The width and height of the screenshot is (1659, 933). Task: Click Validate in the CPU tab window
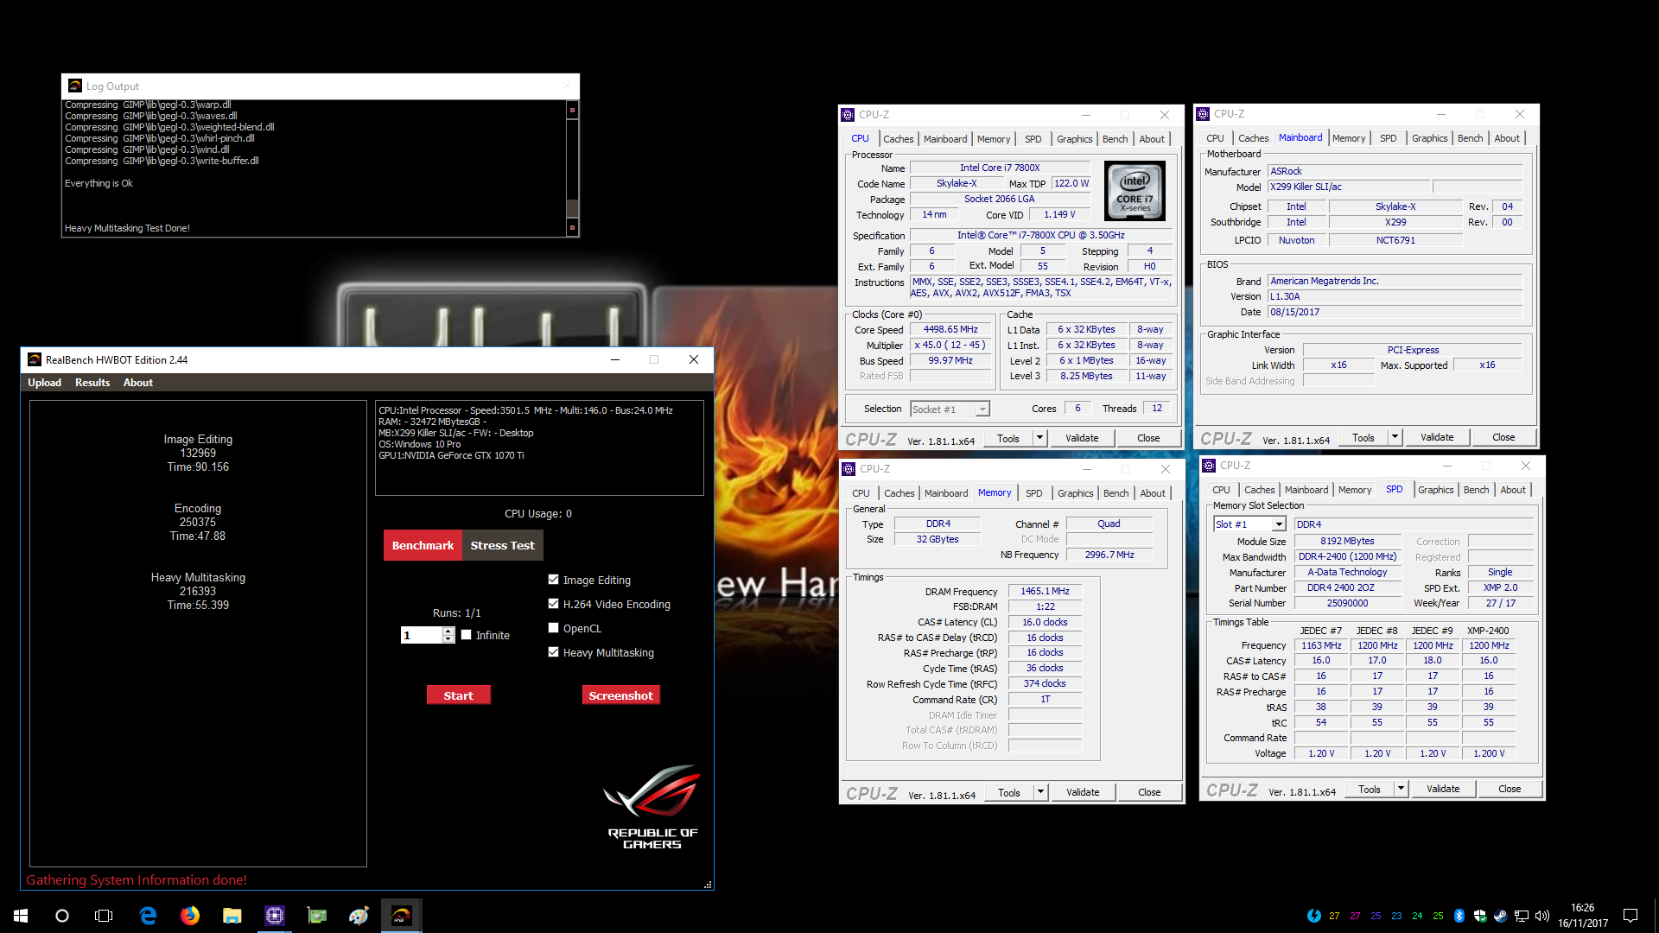pyautogui.click(x=1082, y=438)
